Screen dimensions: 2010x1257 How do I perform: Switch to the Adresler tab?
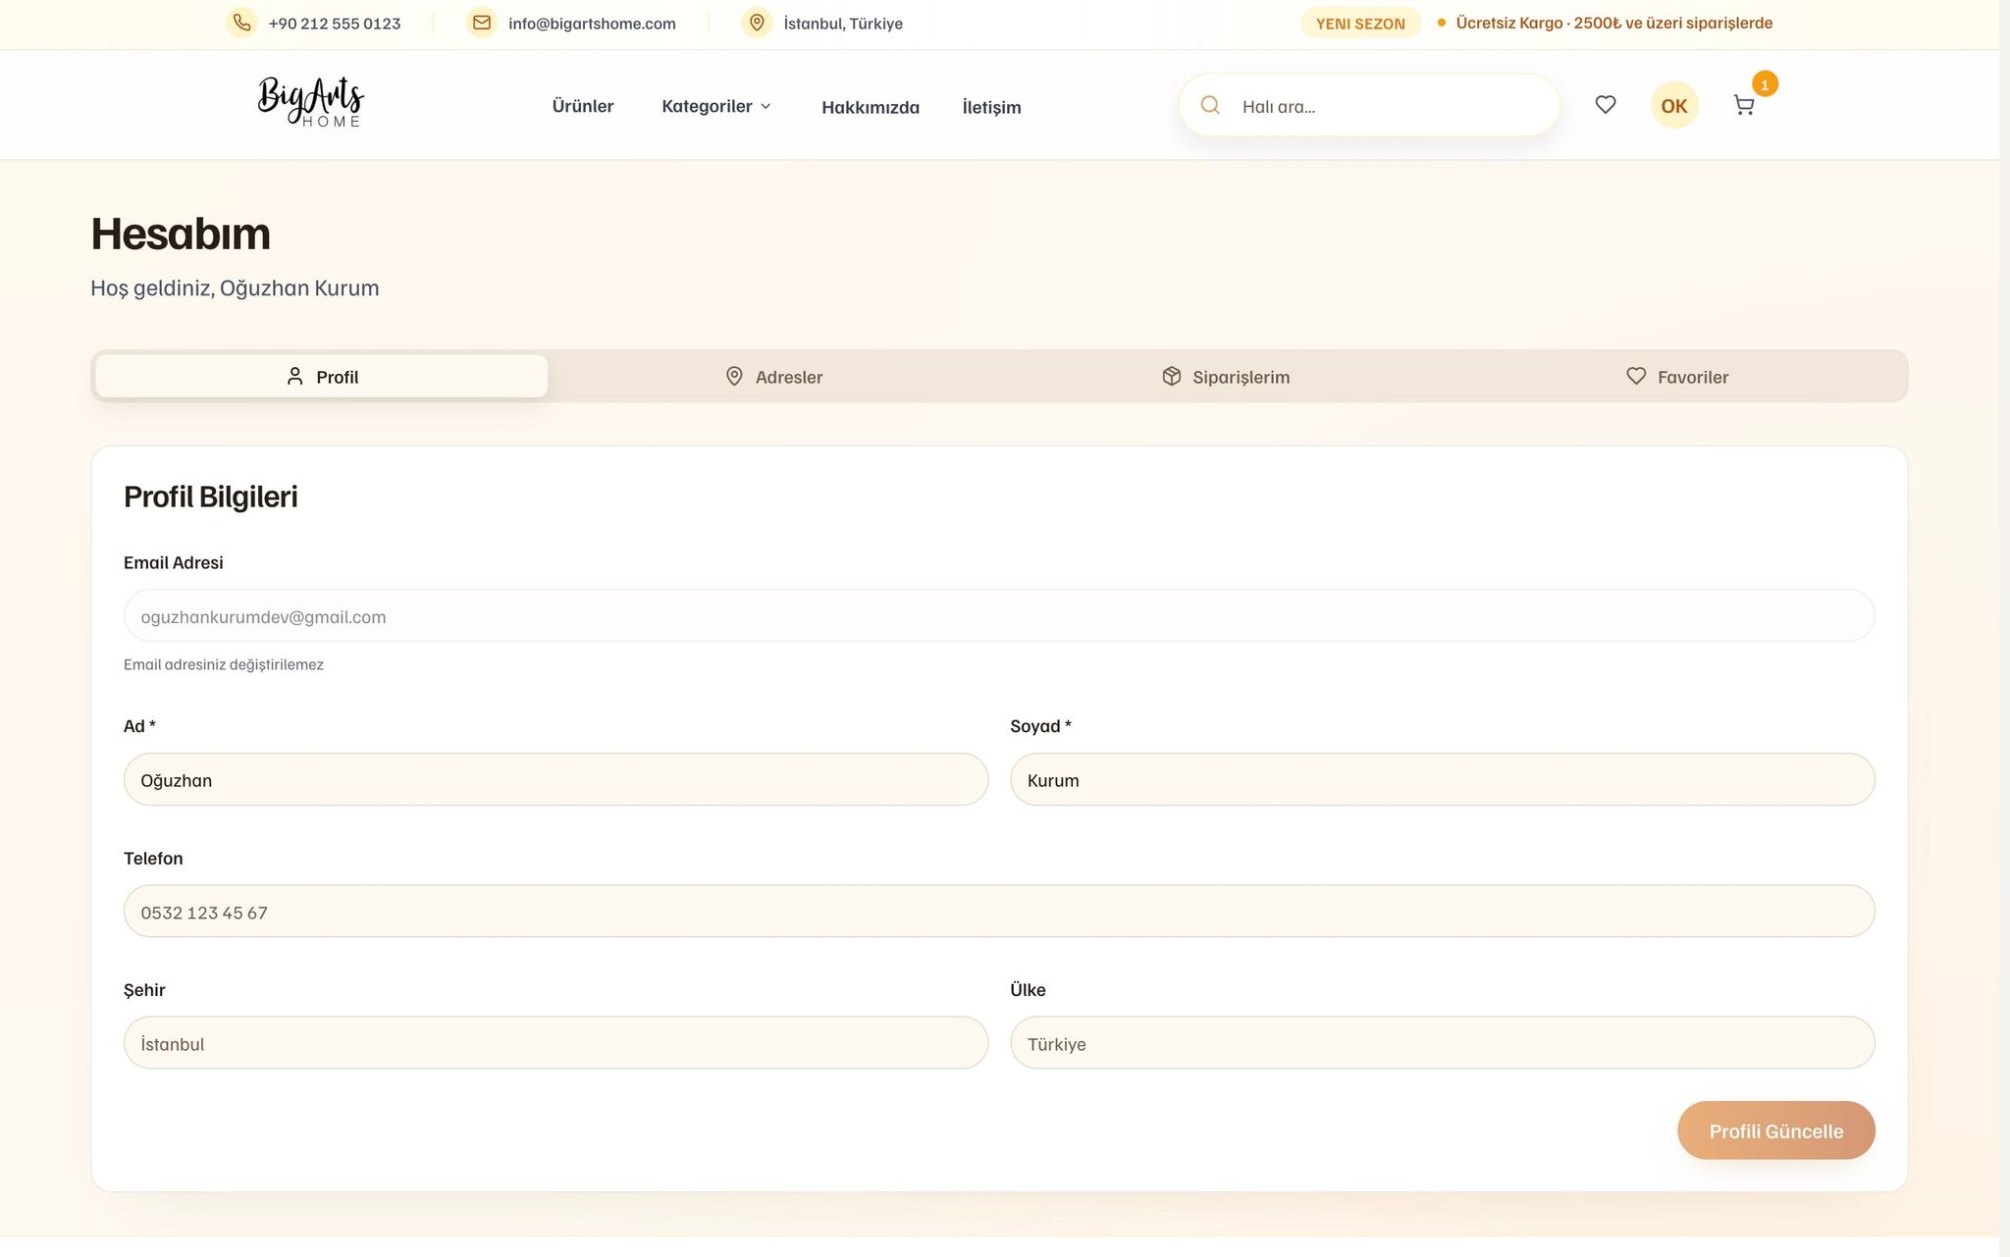pos(774,377)
